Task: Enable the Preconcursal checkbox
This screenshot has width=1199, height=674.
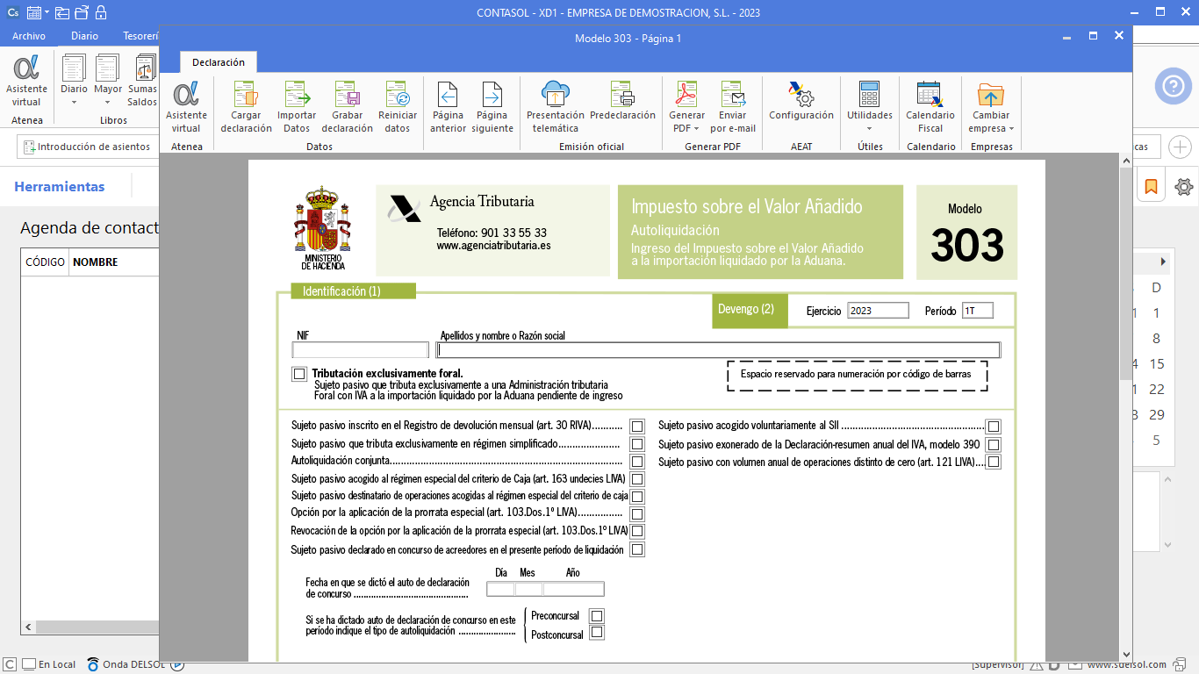Action: coord(597,616)
